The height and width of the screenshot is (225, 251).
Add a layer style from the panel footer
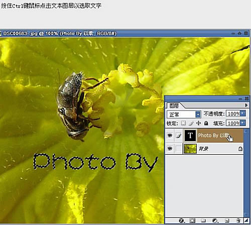point(181,220)
